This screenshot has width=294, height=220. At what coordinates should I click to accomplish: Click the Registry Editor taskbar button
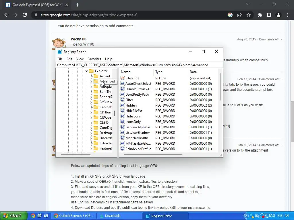pyautogui.click(x=165, y=216)
